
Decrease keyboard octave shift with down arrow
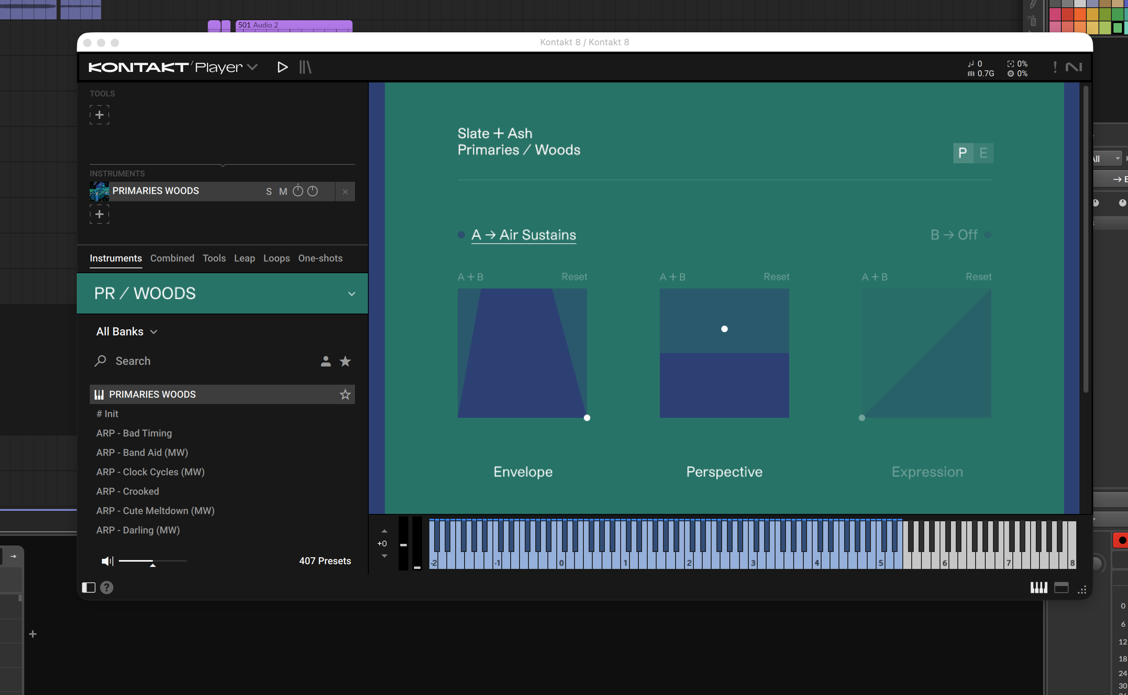[384, 556]
